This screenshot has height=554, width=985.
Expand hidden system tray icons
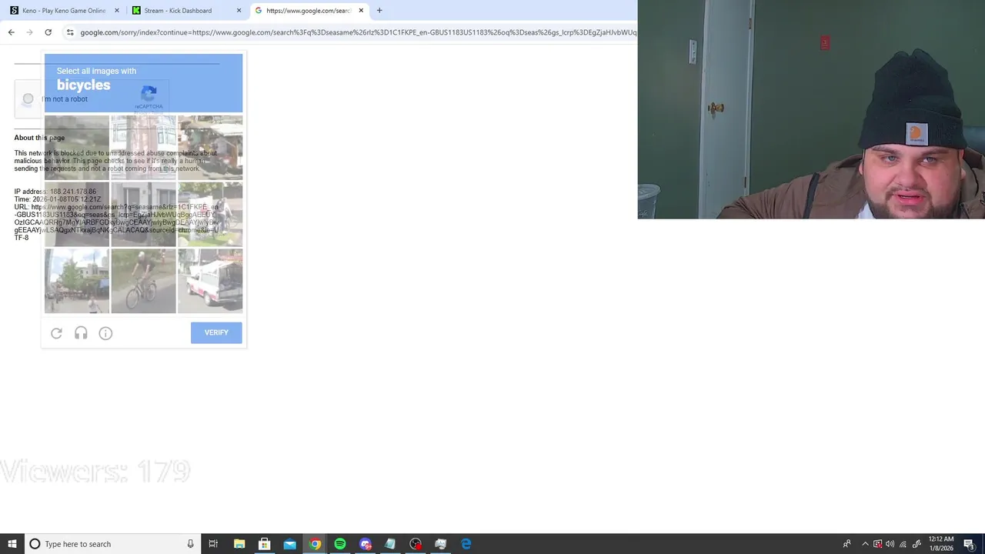(x=865, y=544)
